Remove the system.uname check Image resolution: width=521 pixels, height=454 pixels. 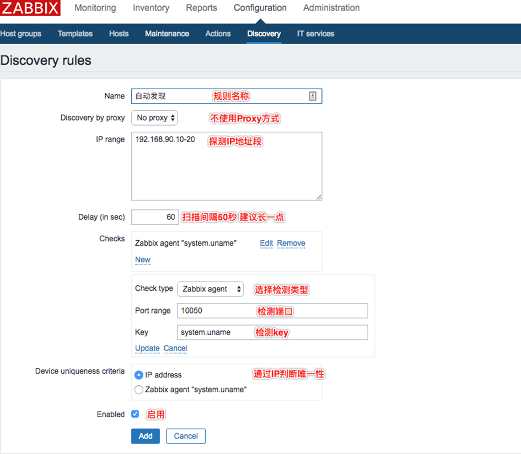[291, 243]
